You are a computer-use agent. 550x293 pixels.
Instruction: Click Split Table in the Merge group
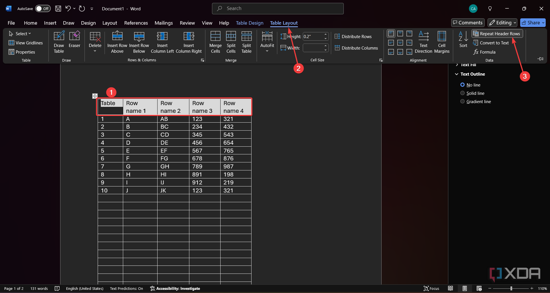click(246, 42)
